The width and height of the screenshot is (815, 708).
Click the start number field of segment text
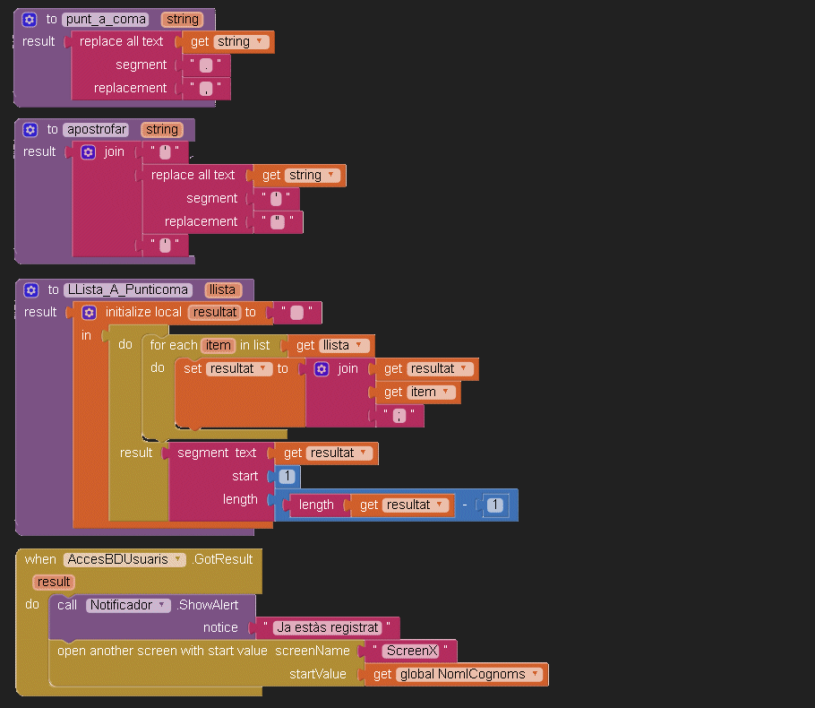[x=287, y=476]
